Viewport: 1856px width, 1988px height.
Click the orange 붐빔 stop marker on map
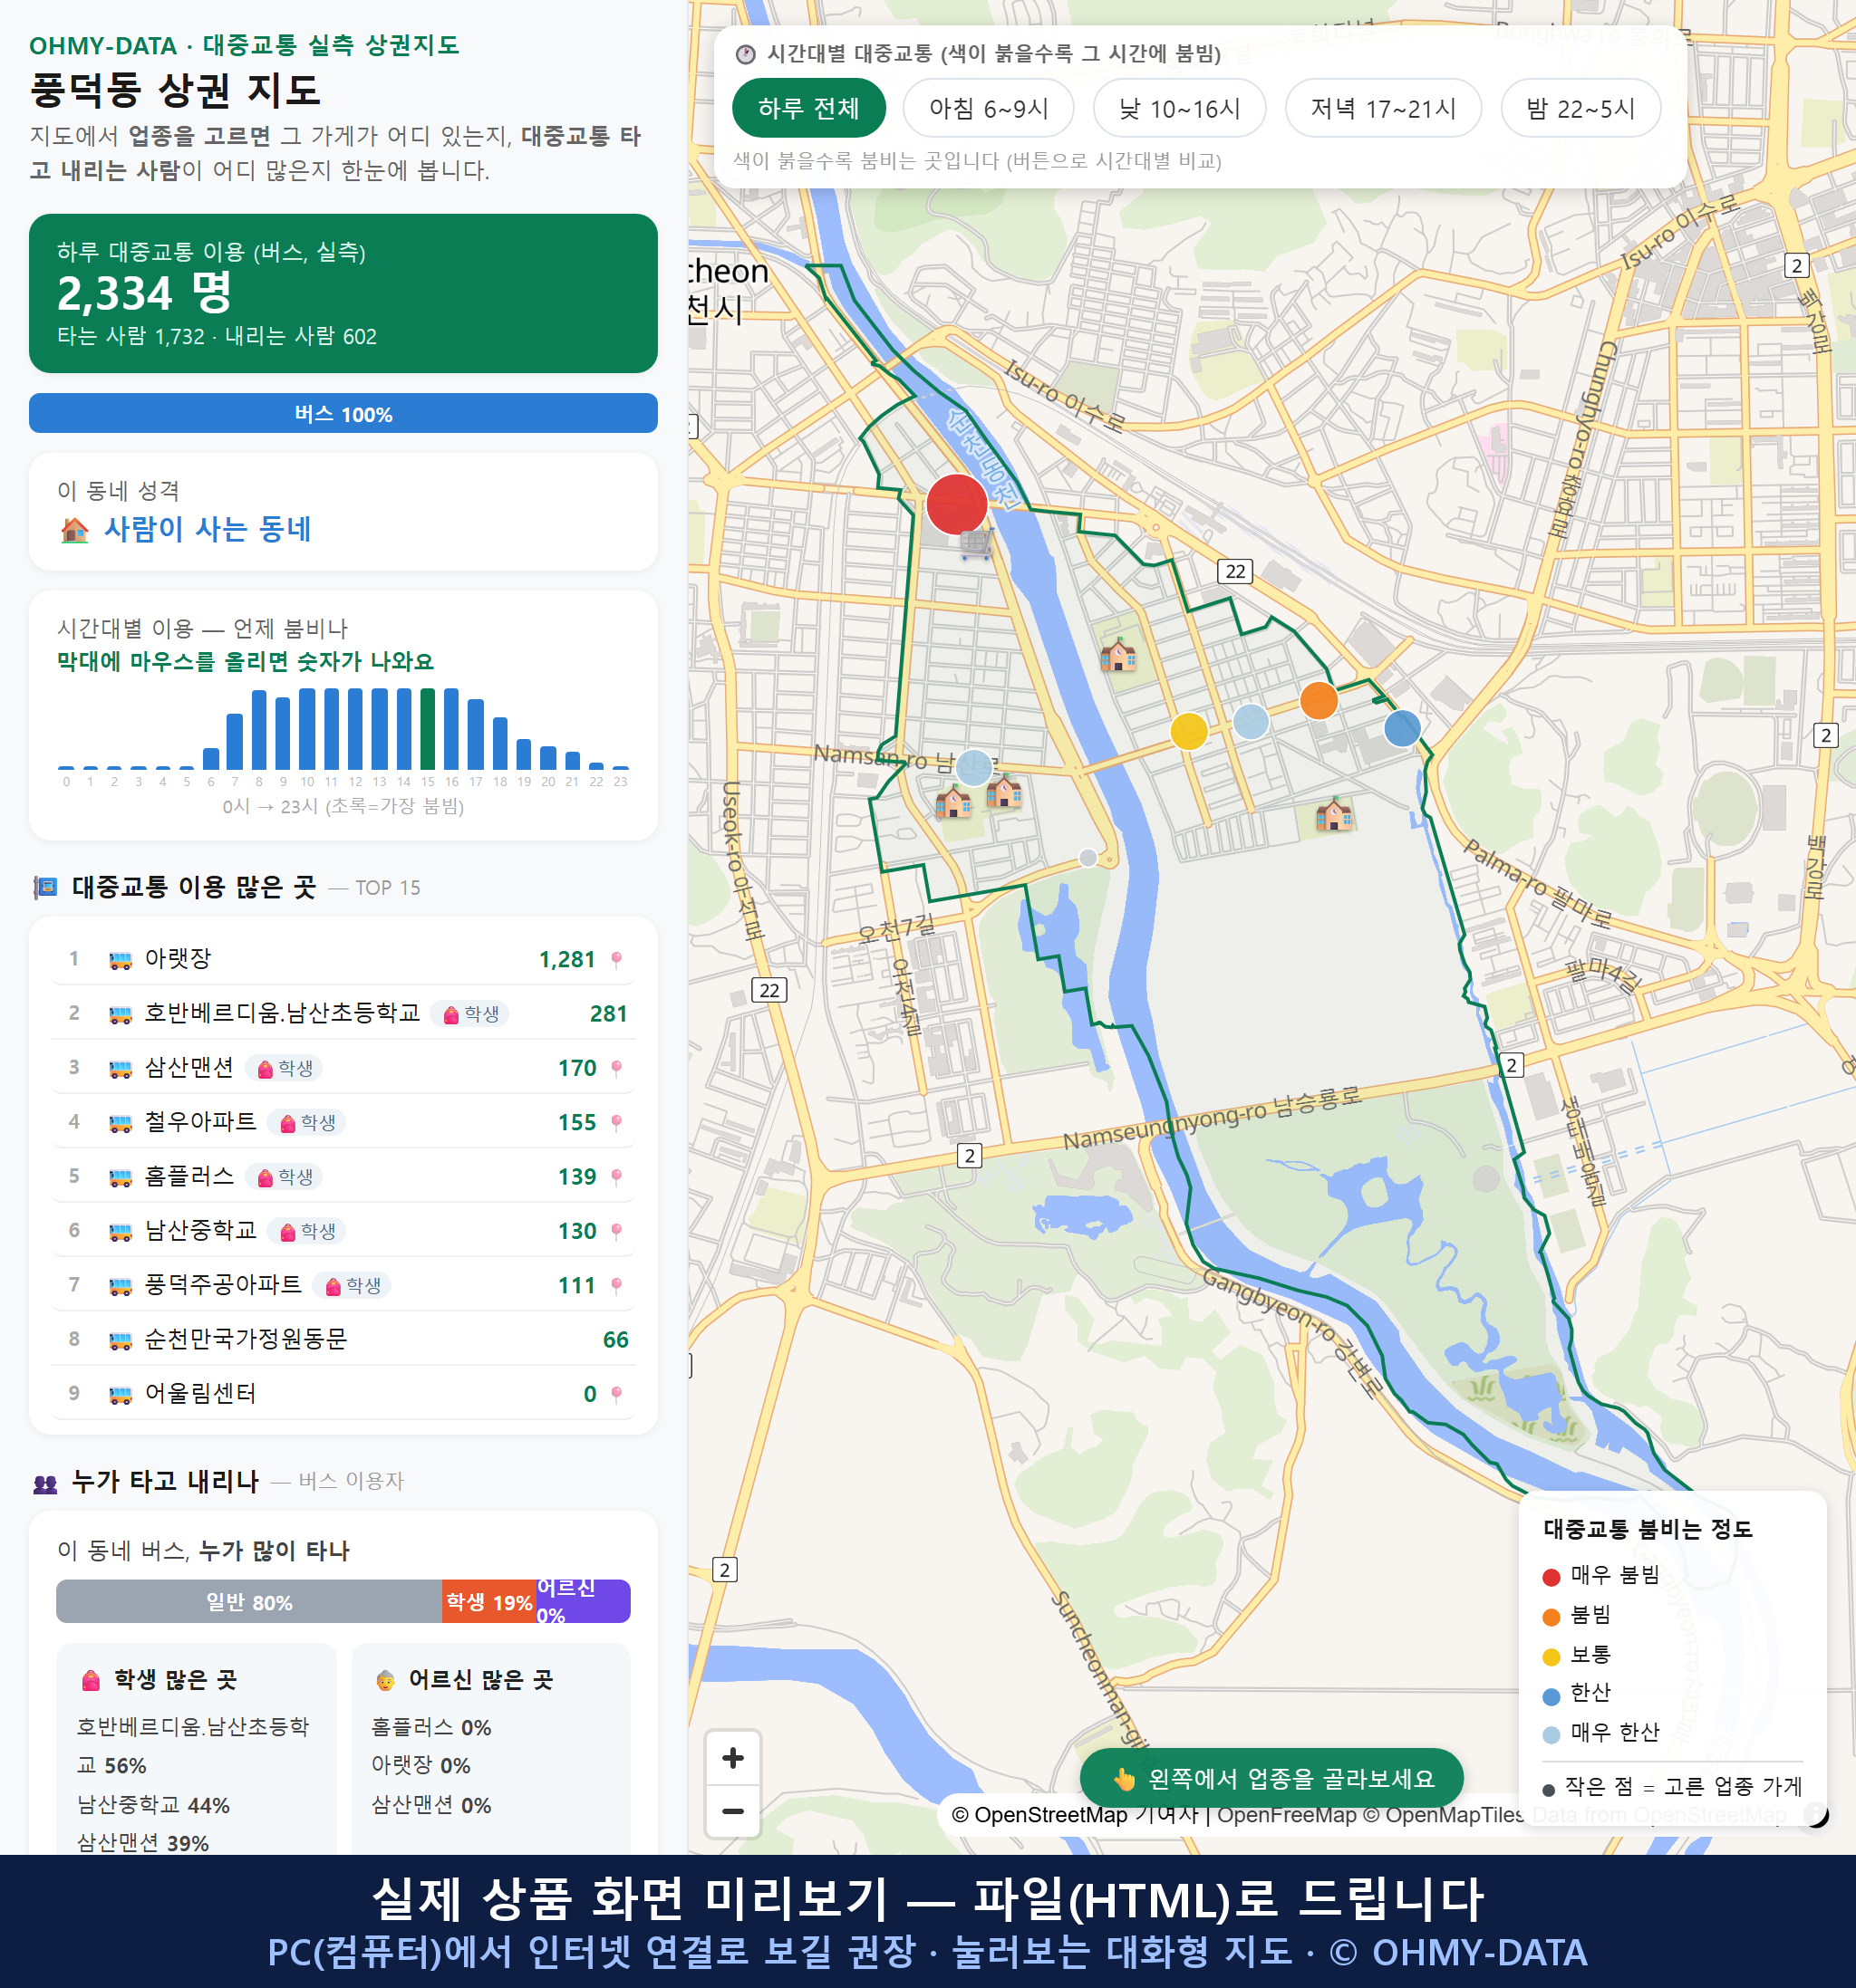click(x=1319, y=700)
